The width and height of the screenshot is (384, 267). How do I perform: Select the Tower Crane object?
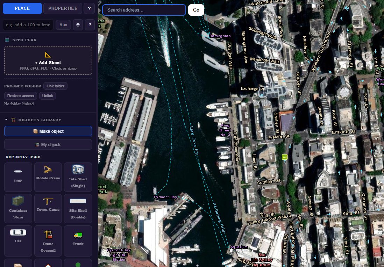[48, 209]
